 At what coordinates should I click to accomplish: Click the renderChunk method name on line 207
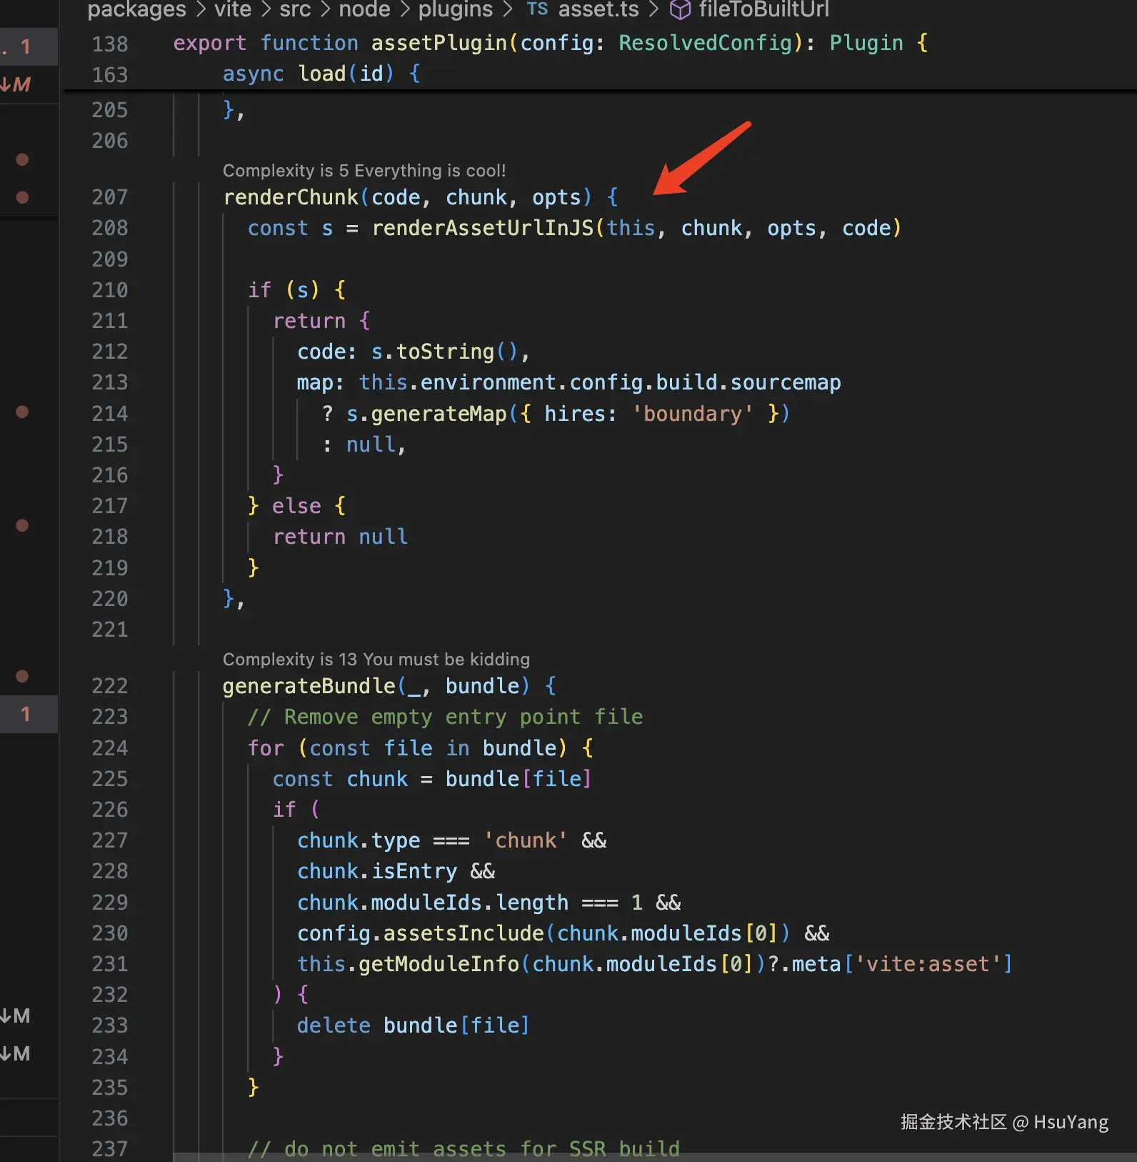point(291,197)
